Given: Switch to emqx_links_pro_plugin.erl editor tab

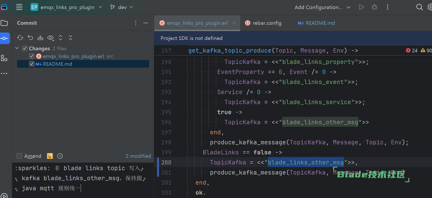Looking at the screenshot, I should pyautogui.click(x=198, y=23).
